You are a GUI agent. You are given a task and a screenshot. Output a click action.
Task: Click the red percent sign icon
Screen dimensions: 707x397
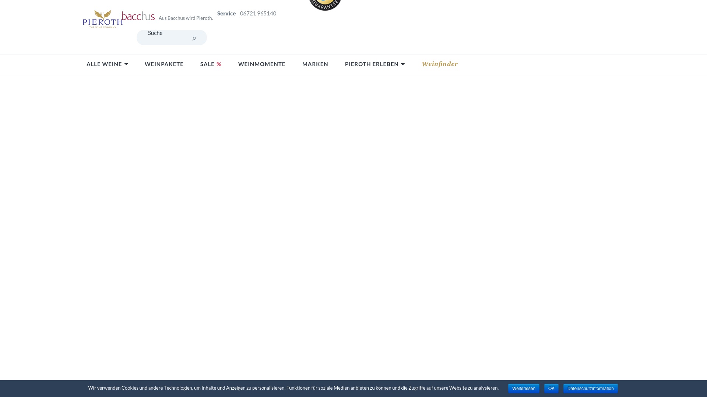(x=219, y=64)
